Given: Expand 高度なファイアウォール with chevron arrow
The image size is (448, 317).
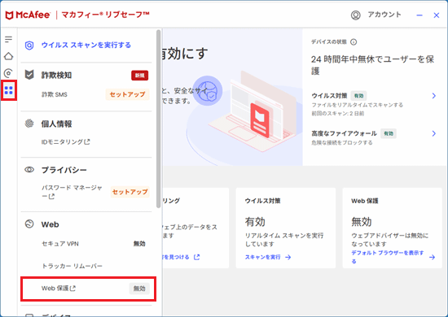Looking at the screenshot, I should [x=433, y=133].
